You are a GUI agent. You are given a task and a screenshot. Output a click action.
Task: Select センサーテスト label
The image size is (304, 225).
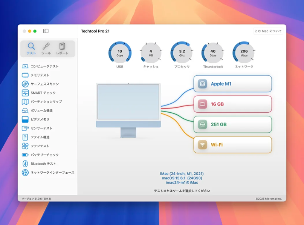click(41, 128)
